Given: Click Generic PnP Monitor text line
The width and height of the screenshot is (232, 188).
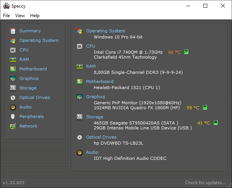Looking at the screenshot, I should 138,103.
